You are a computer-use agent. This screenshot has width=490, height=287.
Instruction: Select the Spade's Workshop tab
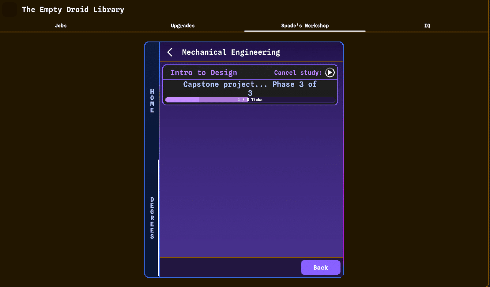point(305,26)
